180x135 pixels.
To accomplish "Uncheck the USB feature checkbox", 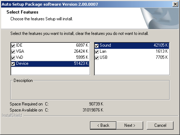I will click(97, 58).
